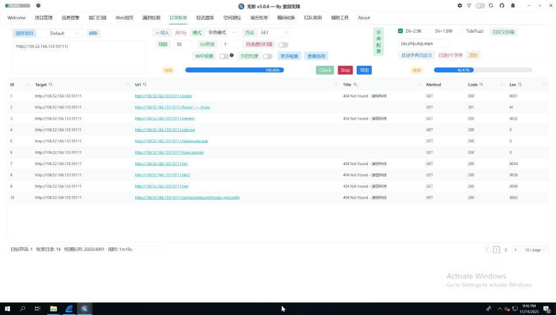Click the blue 导出 export button
The height and width of the screenshot is (315, 556).
click(x=364, y=70)
